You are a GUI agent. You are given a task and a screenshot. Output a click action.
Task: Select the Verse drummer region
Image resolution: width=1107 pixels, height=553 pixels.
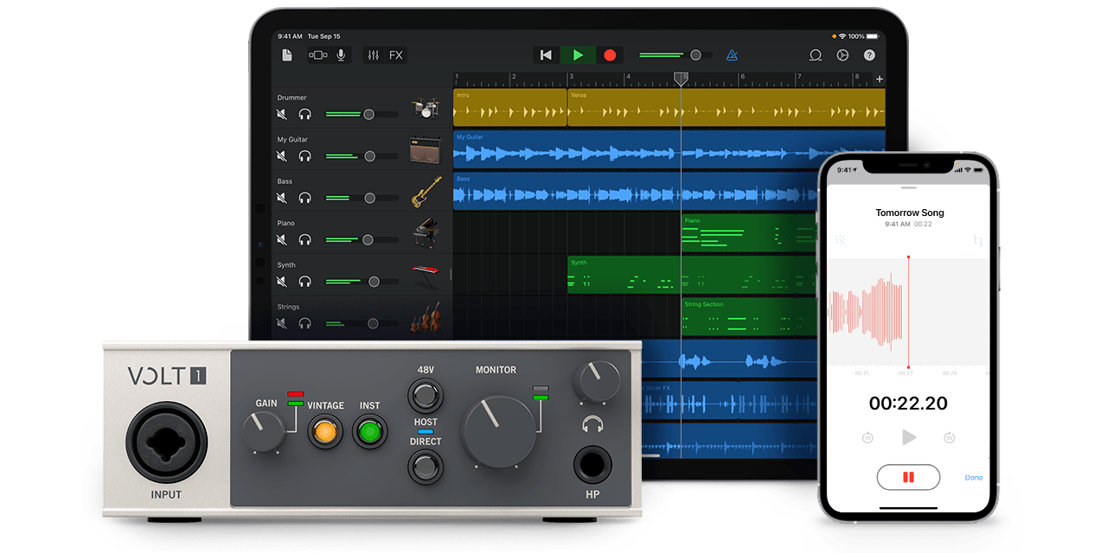[x=726, y=108]
